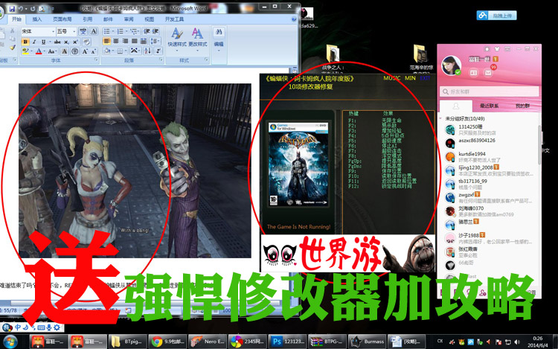Screen dimensions: 558x349
Task: Select contact kurtdie1994 in friend list
Action: 490,157
